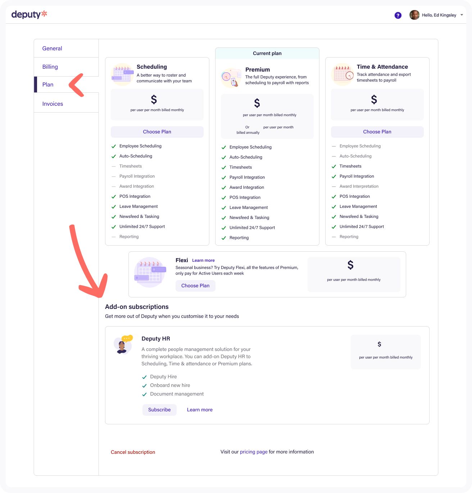
Task: Click the checkmark beside Onboard new hire
Action: click(x=145, y=385)
